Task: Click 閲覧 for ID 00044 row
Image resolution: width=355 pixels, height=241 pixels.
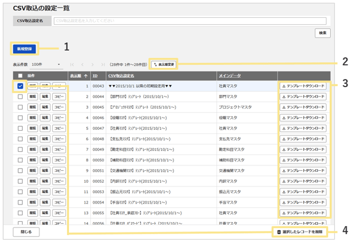Action: point(32,97)
